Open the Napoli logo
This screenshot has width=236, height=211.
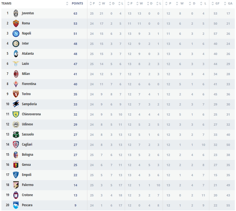pos(16,34)
